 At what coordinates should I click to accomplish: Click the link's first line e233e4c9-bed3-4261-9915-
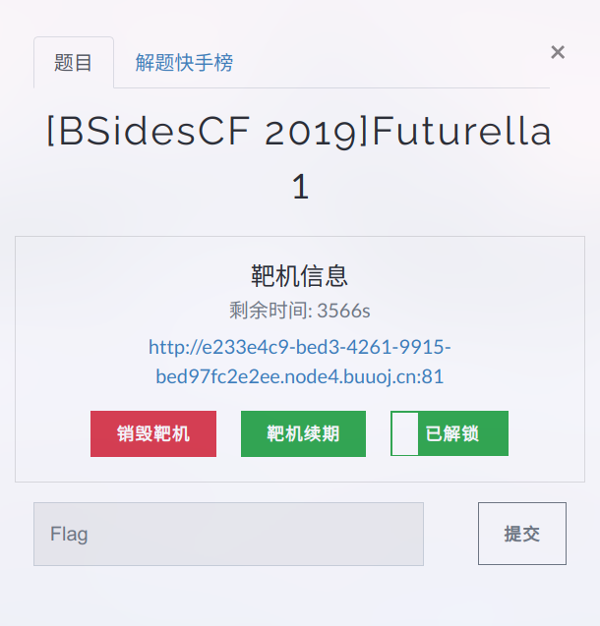[x=300, y=347]
